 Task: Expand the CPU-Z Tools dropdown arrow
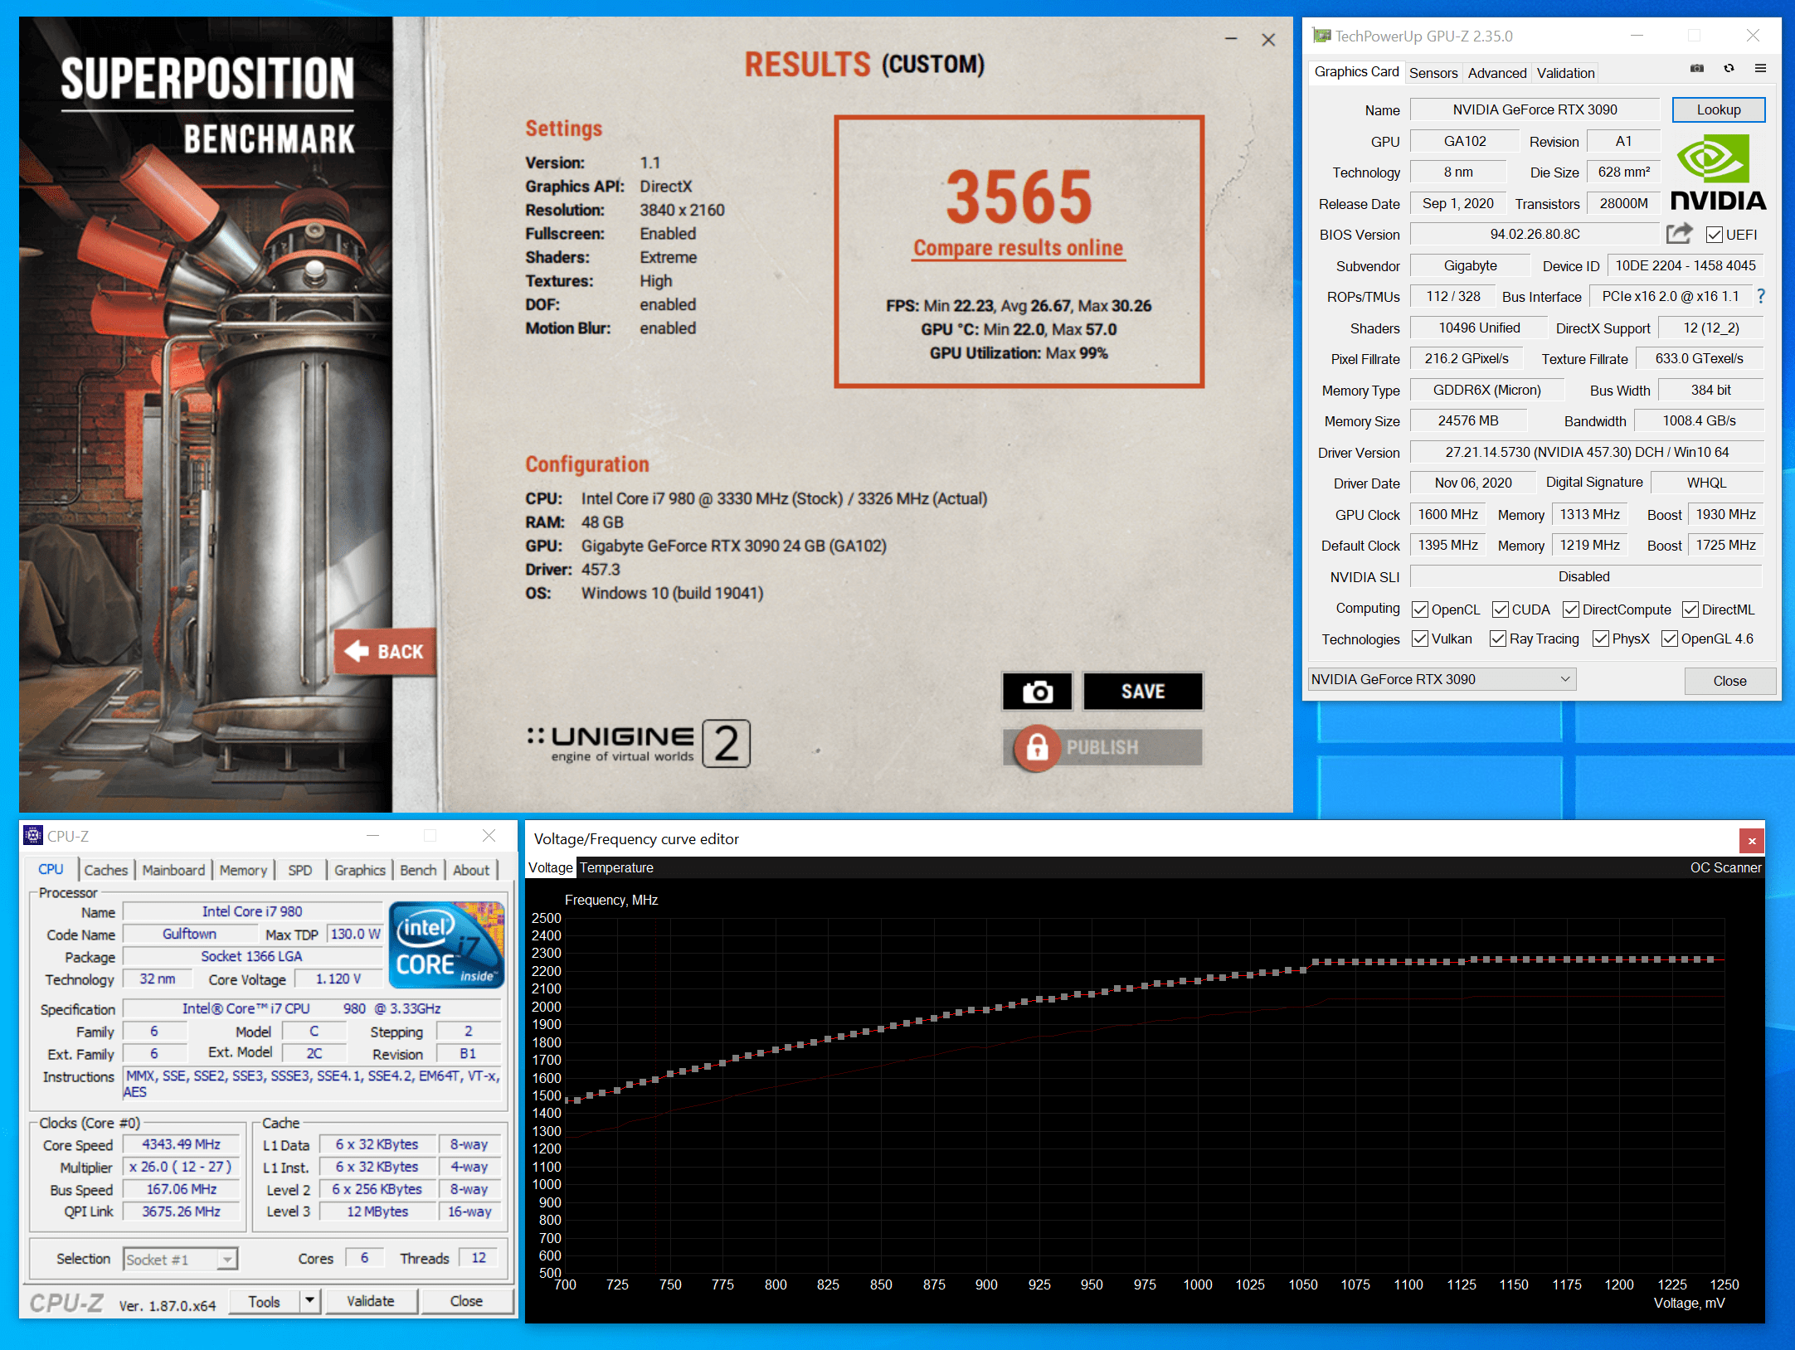(x=309, y=1301)
